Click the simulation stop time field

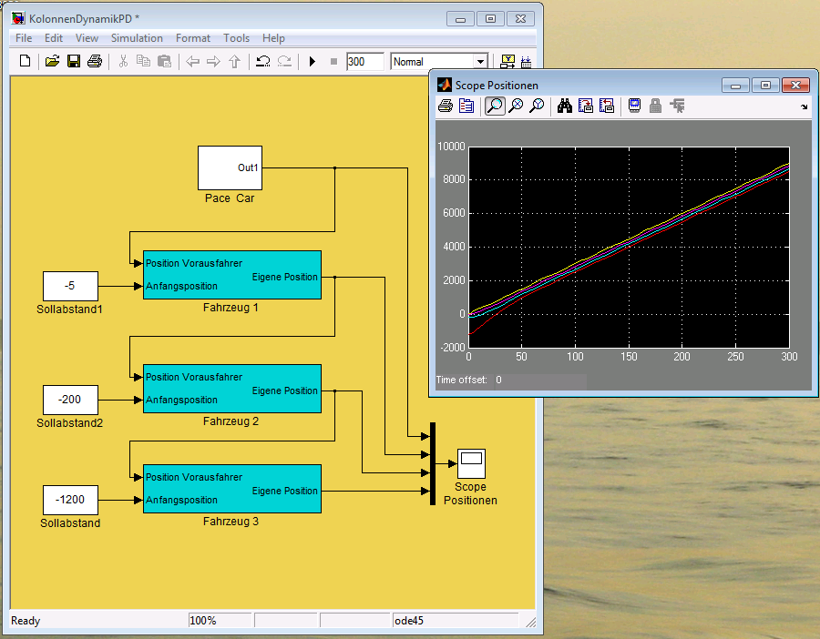click(x=364, y=62)
